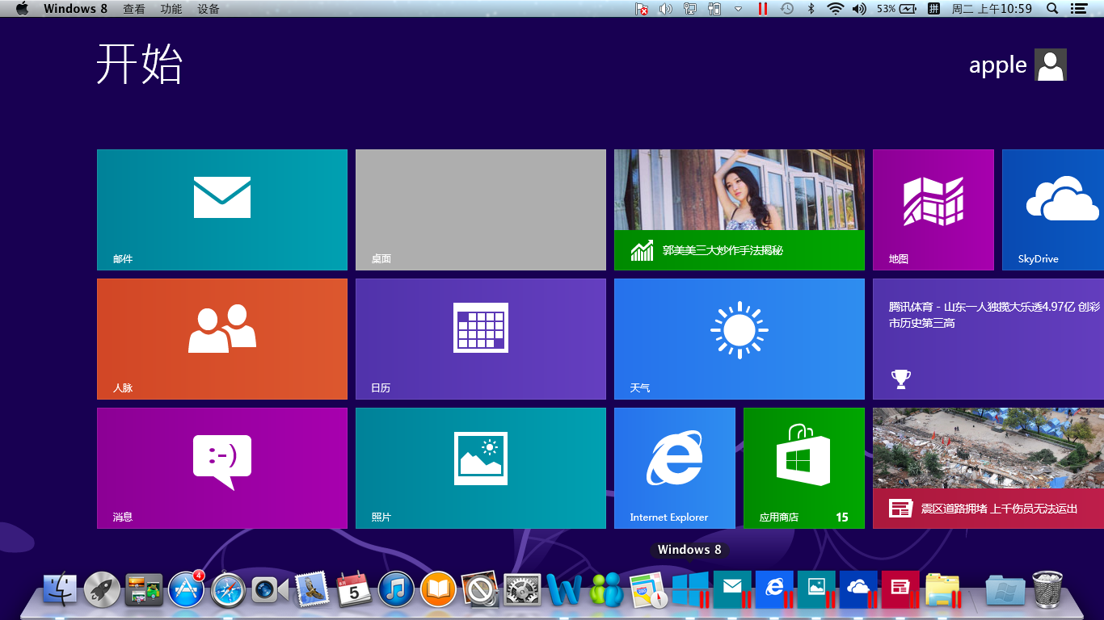Image resolution: width=1104 pixels, height=620 pixels.
Task: Open the Trash in the Dock
Action: click(x=1047, y=589)
